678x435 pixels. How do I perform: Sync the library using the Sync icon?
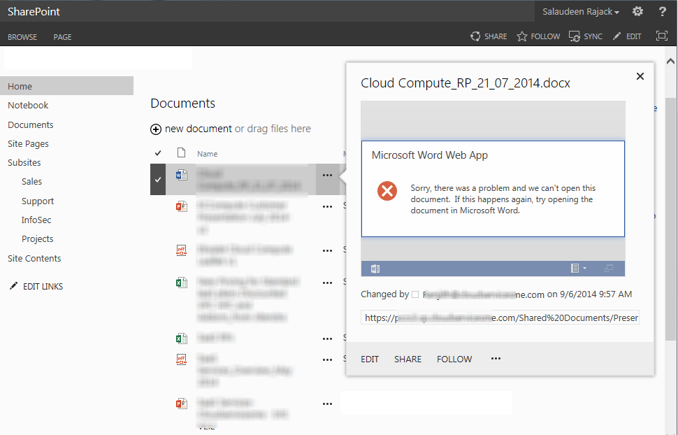(575, 36)
